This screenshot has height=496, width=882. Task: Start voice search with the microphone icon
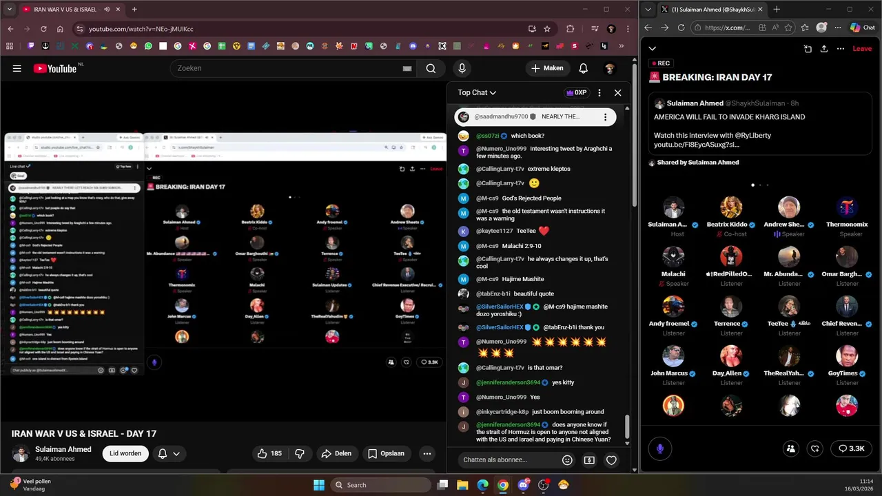(x=462, y=68)
